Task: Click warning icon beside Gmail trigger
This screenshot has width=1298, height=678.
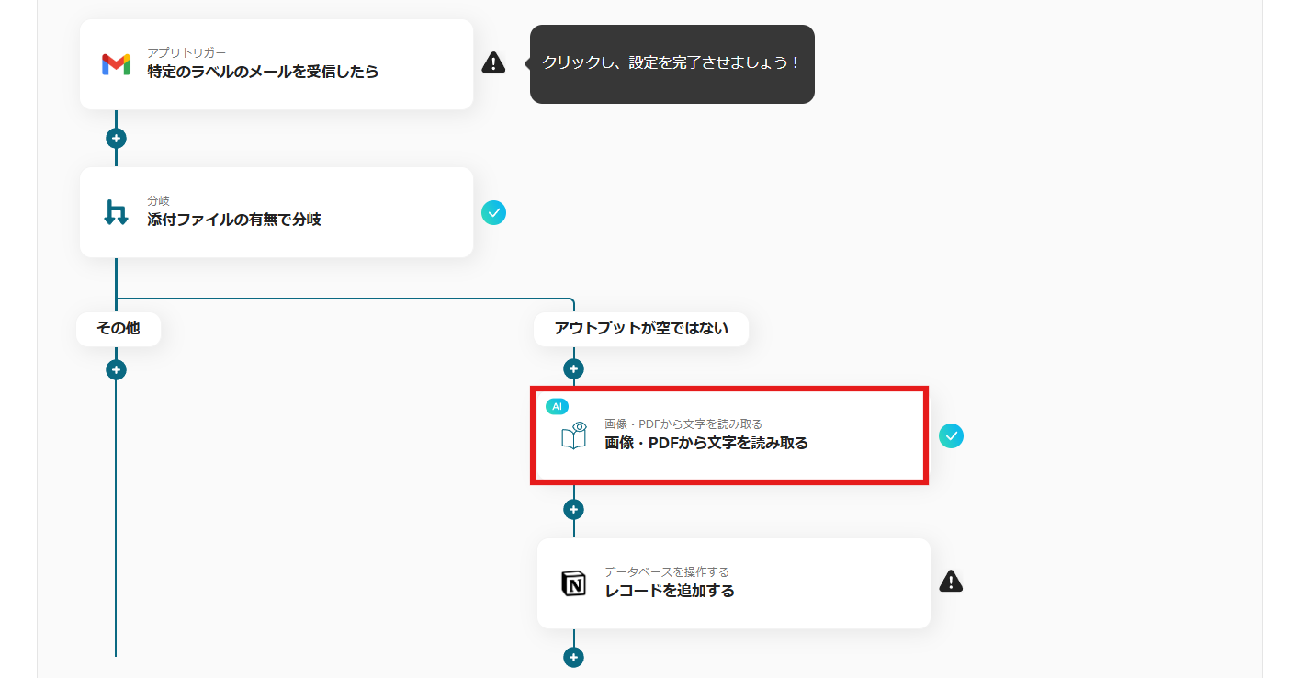Action: pos(493,62)
